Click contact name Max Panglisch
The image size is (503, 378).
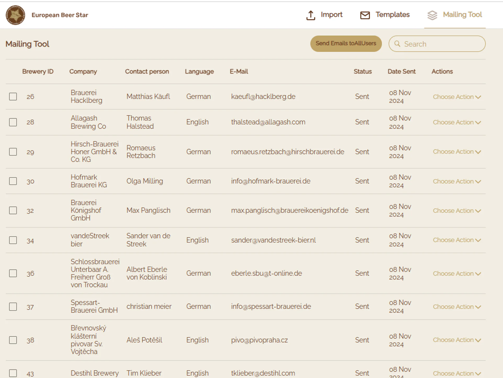pyautogui.click(x=148, y=210)
